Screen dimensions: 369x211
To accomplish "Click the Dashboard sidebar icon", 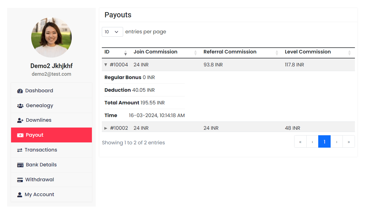I will click(20, 90).
